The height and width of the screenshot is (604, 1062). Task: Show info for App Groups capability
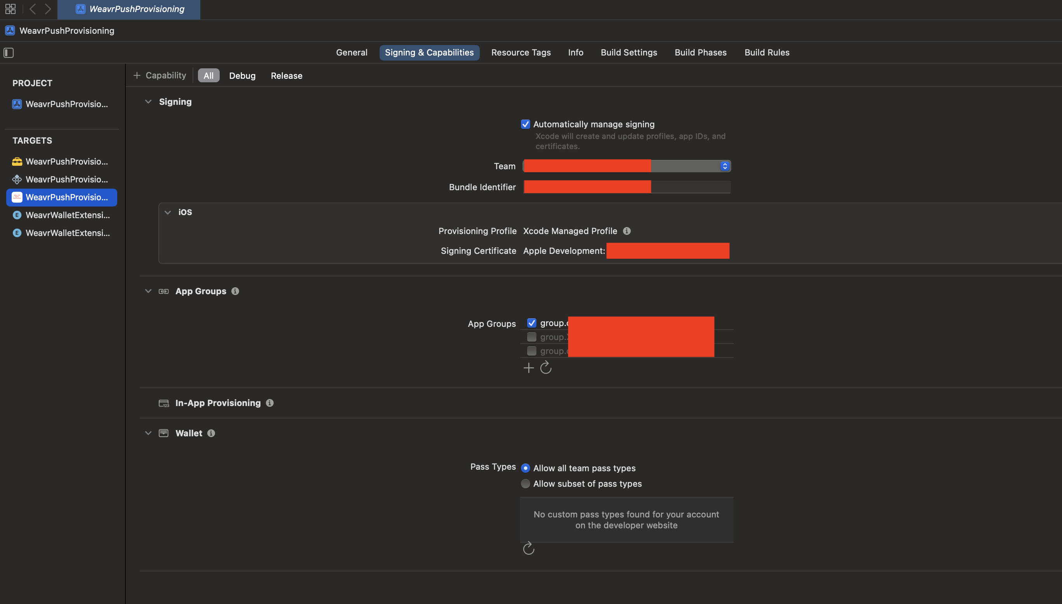tap(235, 291)
